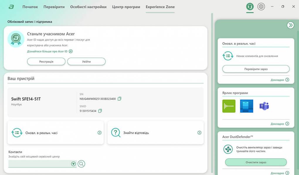Expand Докладно under Оновл. в реальн. часі panel
299x175 pixels.
coord(280,80)
